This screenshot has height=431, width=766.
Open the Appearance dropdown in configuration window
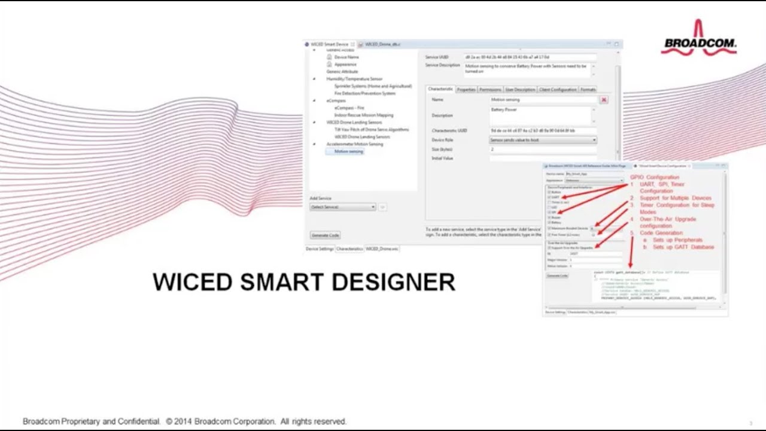tap(594, 180)
